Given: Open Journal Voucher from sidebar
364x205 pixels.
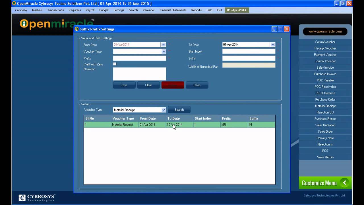Looking at the screenshot, I should click(325, 61).
